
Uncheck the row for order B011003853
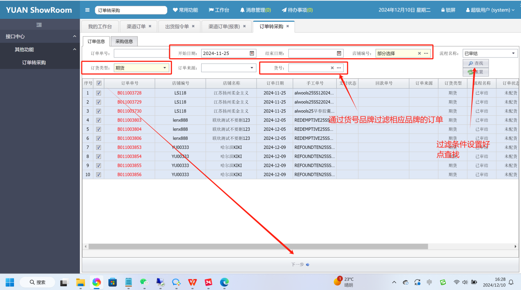99,147
